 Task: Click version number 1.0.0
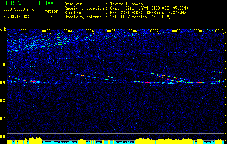[x=49, y=3]
